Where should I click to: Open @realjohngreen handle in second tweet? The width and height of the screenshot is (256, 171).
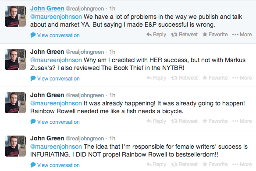[85, 52]
